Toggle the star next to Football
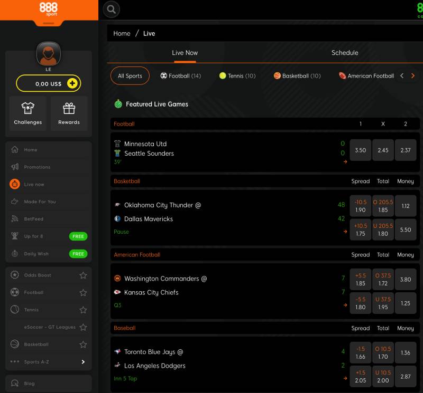423x393 pixels. coord(83,293)
